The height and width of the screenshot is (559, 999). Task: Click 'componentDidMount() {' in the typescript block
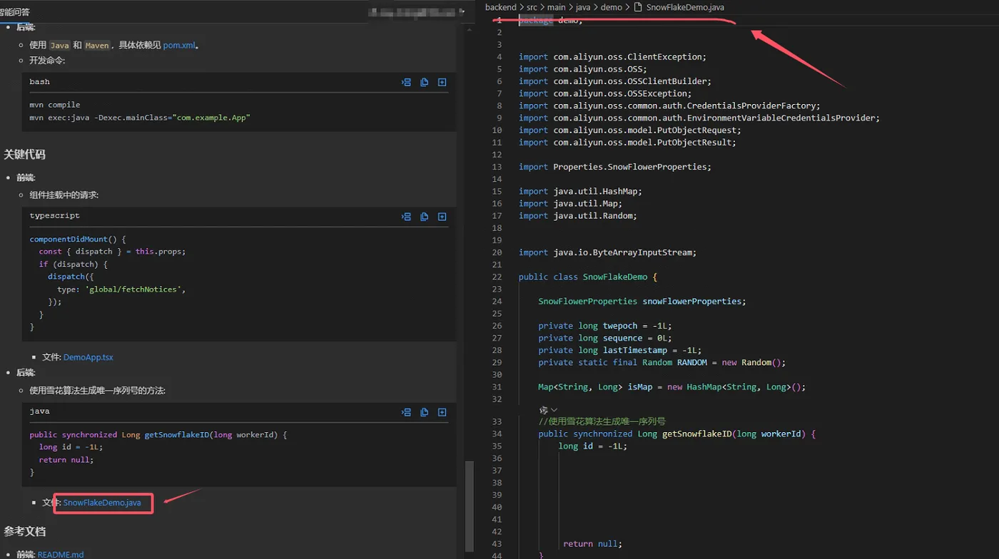pos(78,239)
